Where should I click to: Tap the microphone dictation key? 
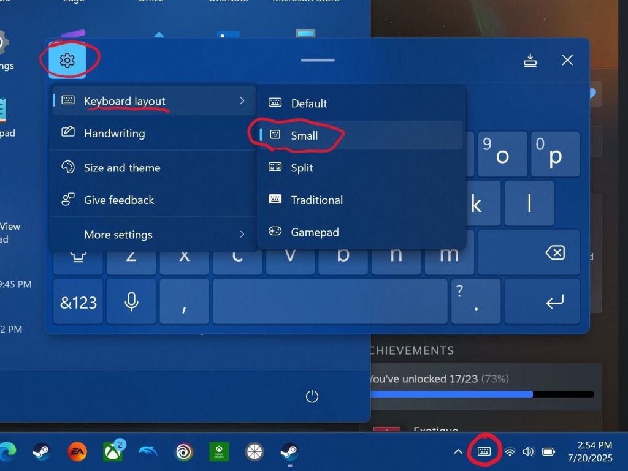131,301
